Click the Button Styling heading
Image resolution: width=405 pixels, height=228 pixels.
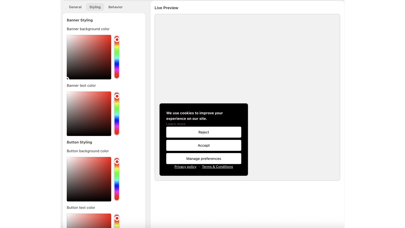[x=79, y=142]
